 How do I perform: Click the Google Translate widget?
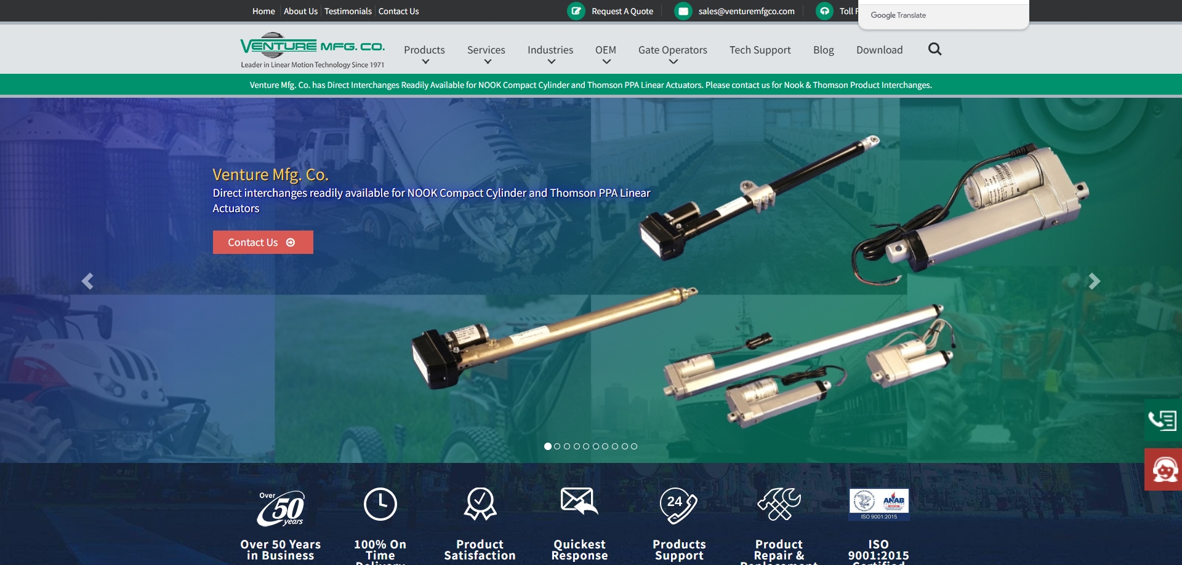[943, 15]
